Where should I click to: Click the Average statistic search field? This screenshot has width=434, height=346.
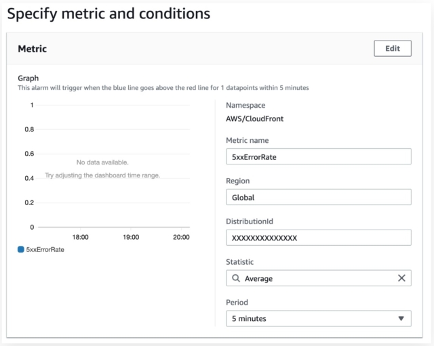tap(319, 278)
